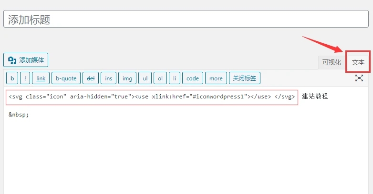Toggle distraction-free fullscreen writing icon

click(x=359, y=78)
